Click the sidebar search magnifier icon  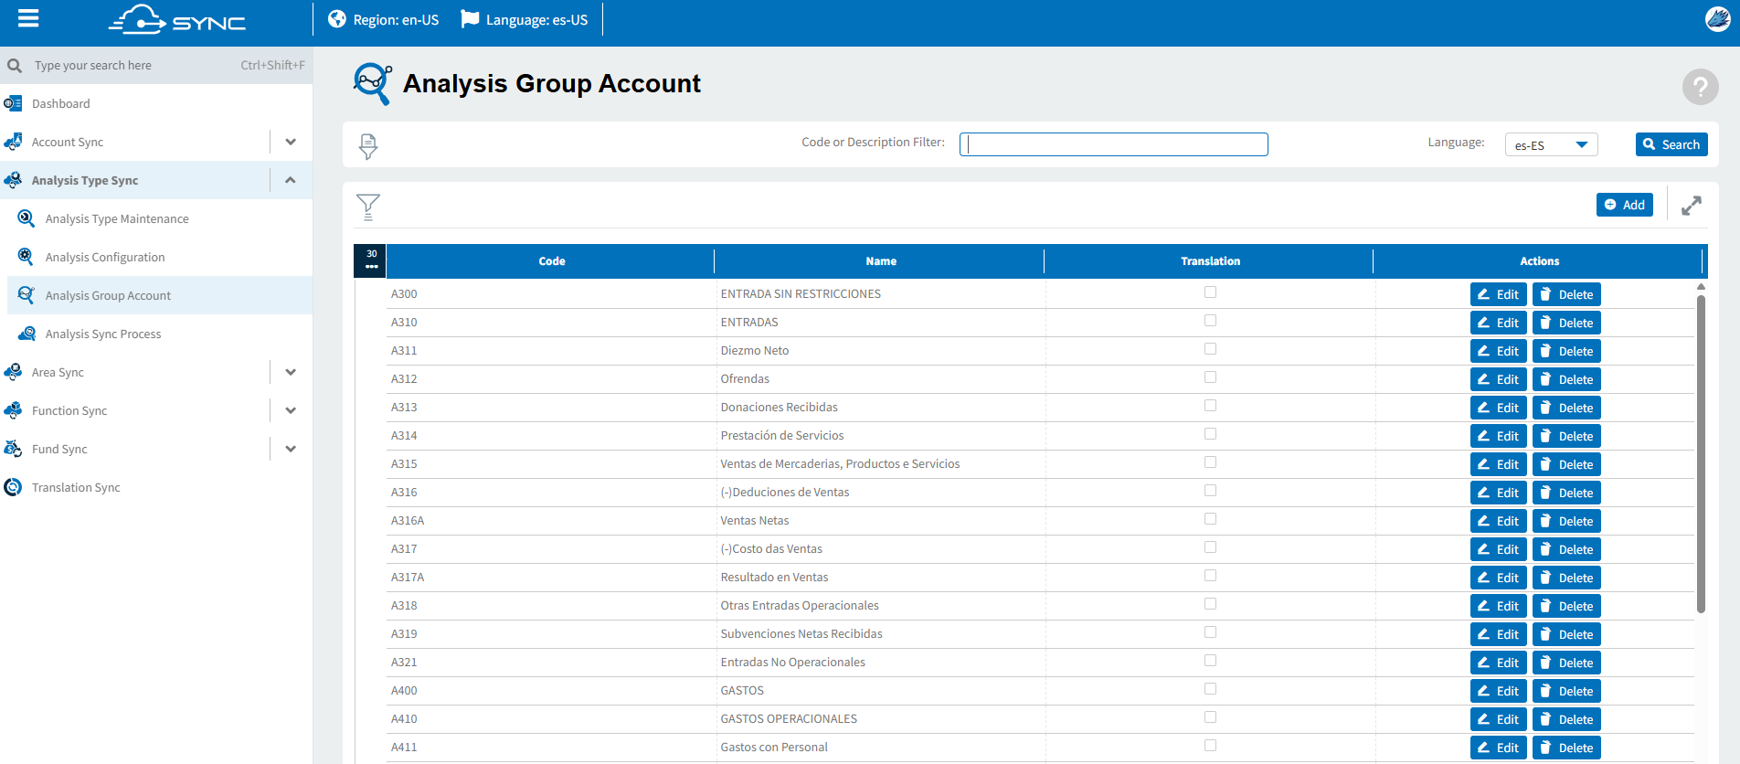point(15,66)
